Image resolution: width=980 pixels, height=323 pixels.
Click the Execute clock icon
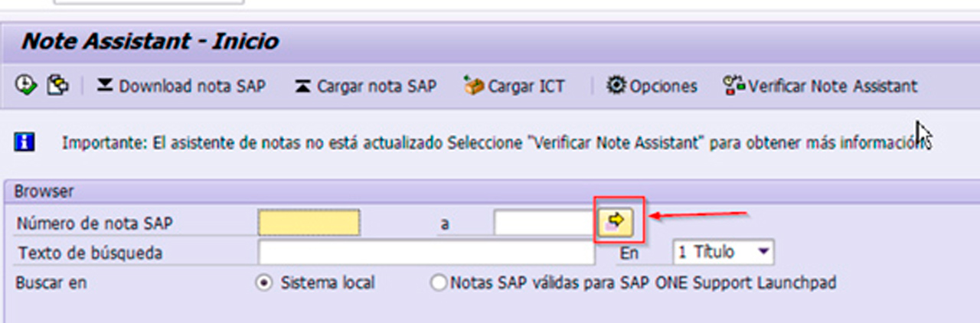pos(25,86)
